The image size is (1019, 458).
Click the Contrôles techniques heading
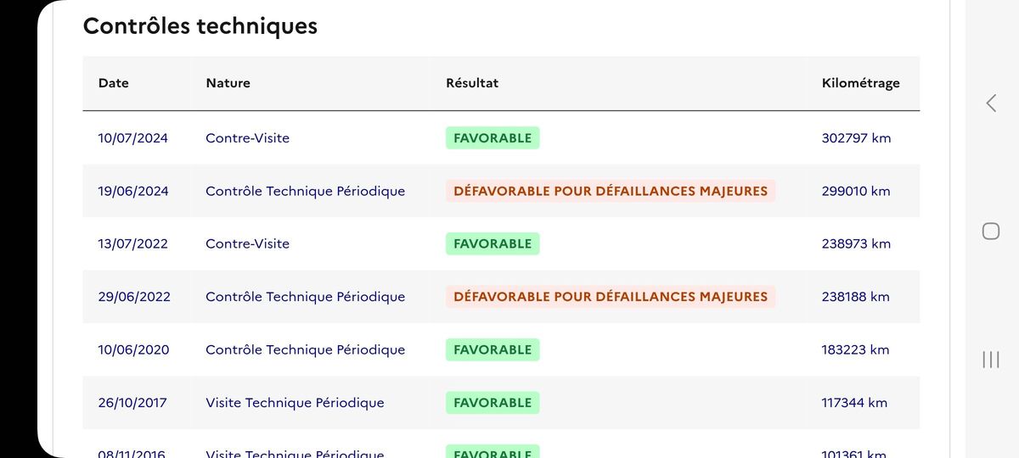pos(200,25)
